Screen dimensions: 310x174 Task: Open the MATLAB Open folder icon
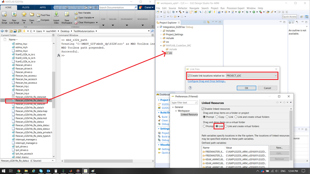click(x=32, y=15)
